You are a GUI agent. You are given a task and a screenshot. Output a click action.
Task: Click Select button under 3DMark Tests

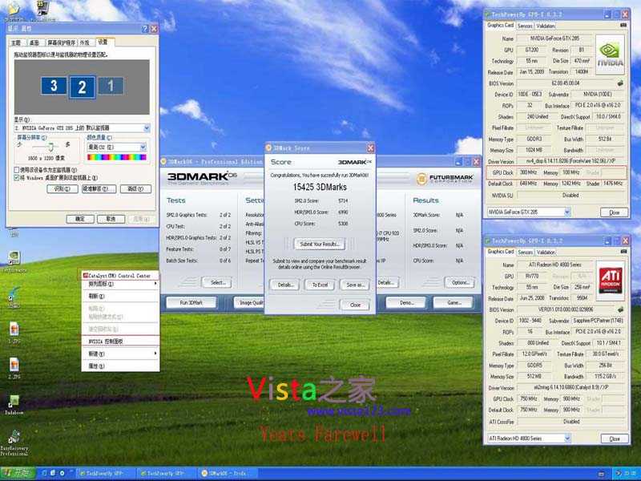(x=216, y=283)
